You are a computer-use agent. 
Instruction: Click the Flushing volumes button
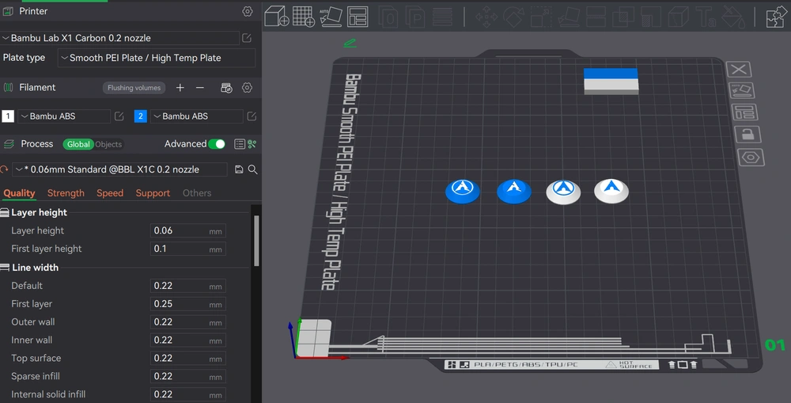(134, 88)
